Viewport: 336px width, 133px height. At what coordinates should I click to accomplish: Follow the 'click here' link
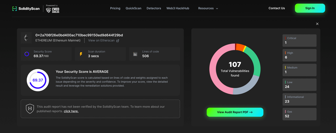pos(71,111)
